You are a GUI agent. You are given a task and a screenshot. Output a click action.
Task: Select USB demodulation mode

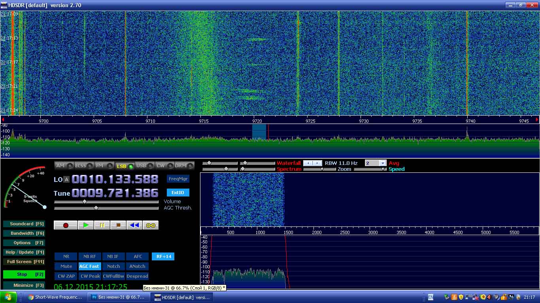[x=144, y=166]
